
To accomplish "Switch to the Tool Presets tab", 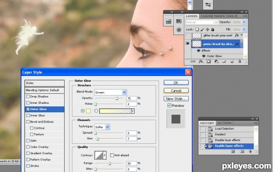I will click(x=231, y=16).
